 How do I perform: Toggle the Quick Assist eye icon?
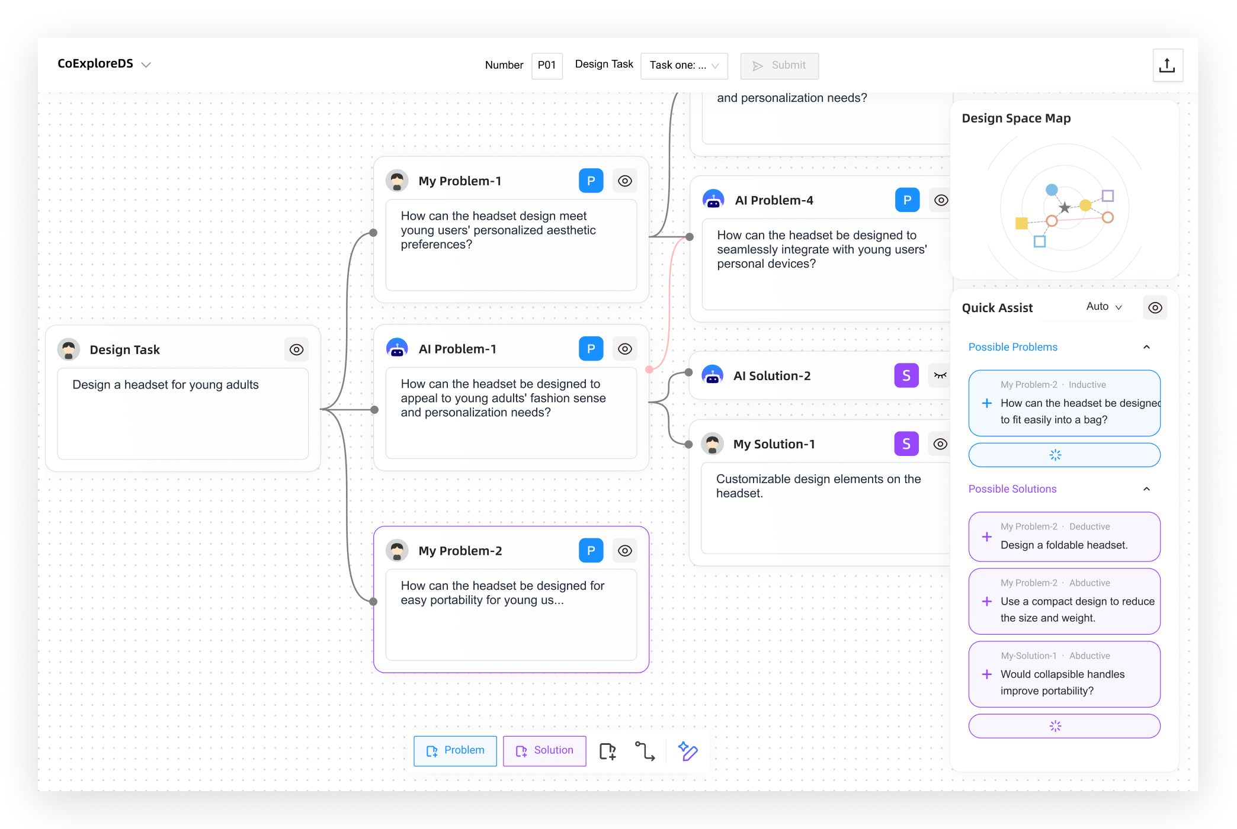click(1155, 308)
